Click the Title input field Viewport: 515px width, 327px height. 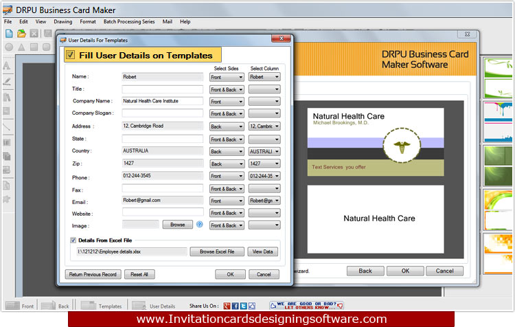pos(163,89)
